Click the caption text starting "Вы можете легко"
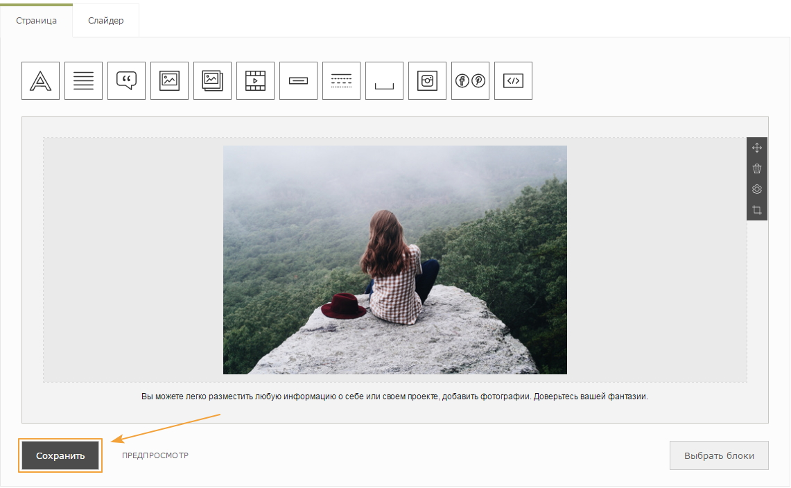Viewport: 791px width, 488px height. pos(394,397)
